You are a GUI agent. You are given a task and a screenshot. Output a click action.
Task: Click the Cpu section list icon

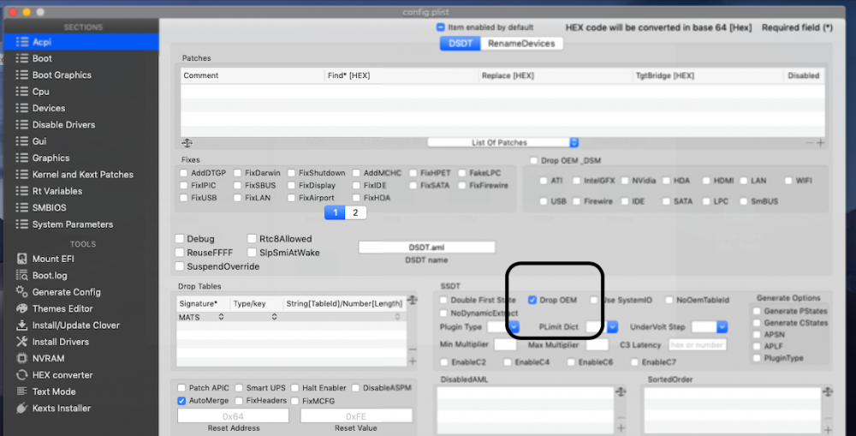click(x=22, y=92)
